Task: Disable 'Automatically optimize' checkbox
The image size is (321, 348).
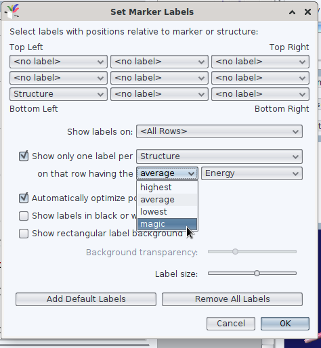Action: click(x=24, y=198)
